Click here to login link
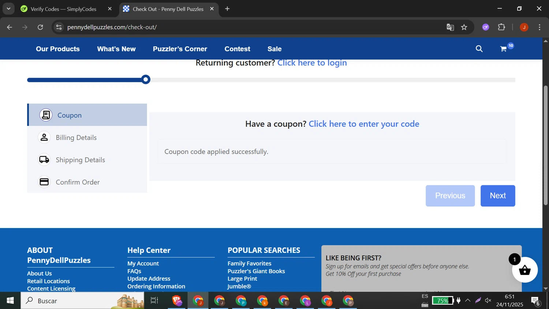Screen dimensions: 549x309 pos(312,63)
